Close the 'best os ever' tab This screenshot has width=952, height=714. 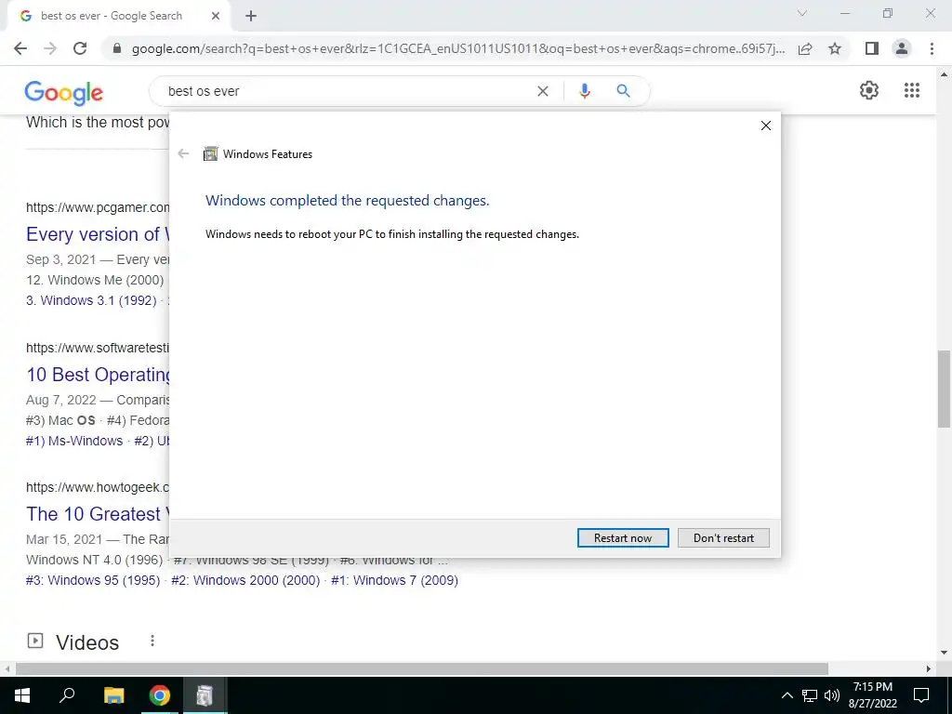click(x=216, y=17)
